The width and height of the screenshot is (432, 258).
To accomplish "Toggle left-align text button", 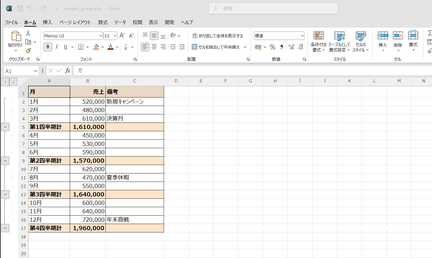I will (145, 47).
